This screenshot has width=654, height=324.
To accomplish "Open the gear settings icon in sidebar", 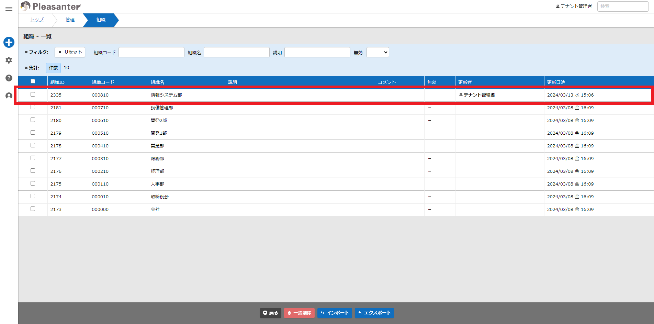I will point(9,60).
